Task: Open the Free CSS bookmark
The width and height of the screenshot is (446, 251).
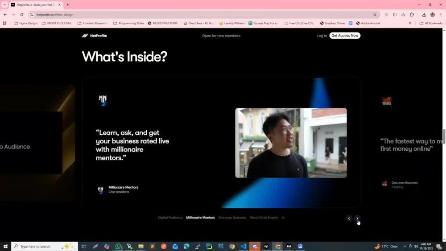Action: click(x=300, y=23)
